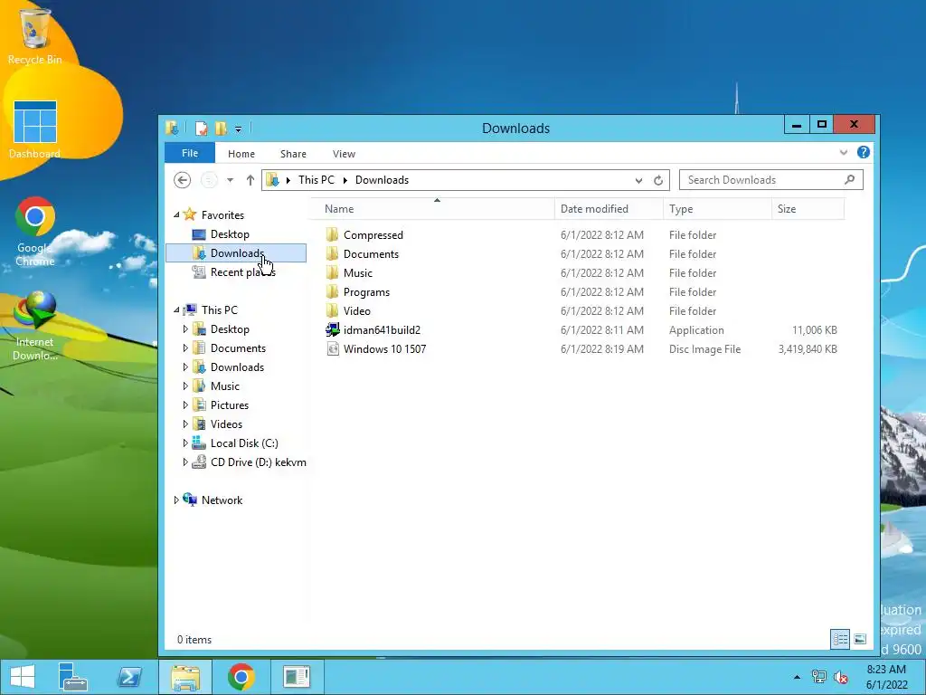926x695 pixels.
Task: Switch to the View ribbon tab
Action: [344, 154]
